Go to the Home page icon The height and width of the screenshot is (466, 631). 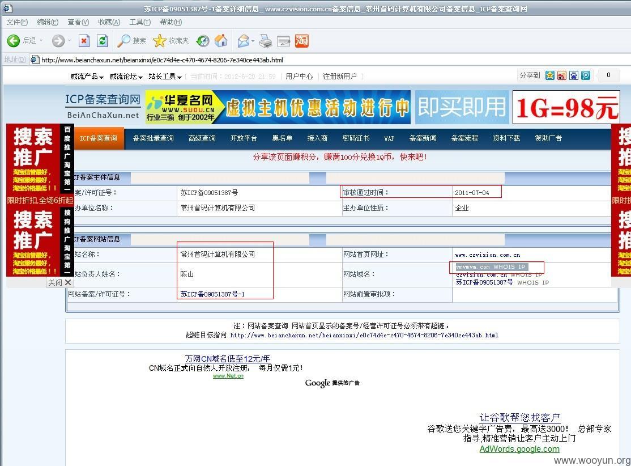tap(221, 41)
